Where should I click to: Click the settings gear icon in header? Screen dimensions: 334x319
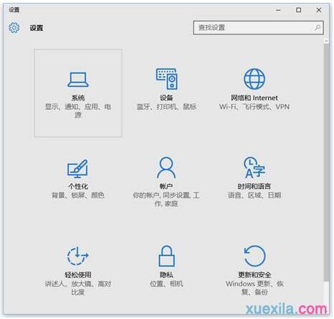coord(14,28)
